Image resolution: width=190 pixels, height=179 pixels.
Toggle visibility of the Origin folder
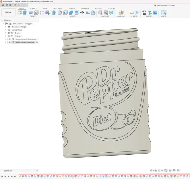pos(9,33)
